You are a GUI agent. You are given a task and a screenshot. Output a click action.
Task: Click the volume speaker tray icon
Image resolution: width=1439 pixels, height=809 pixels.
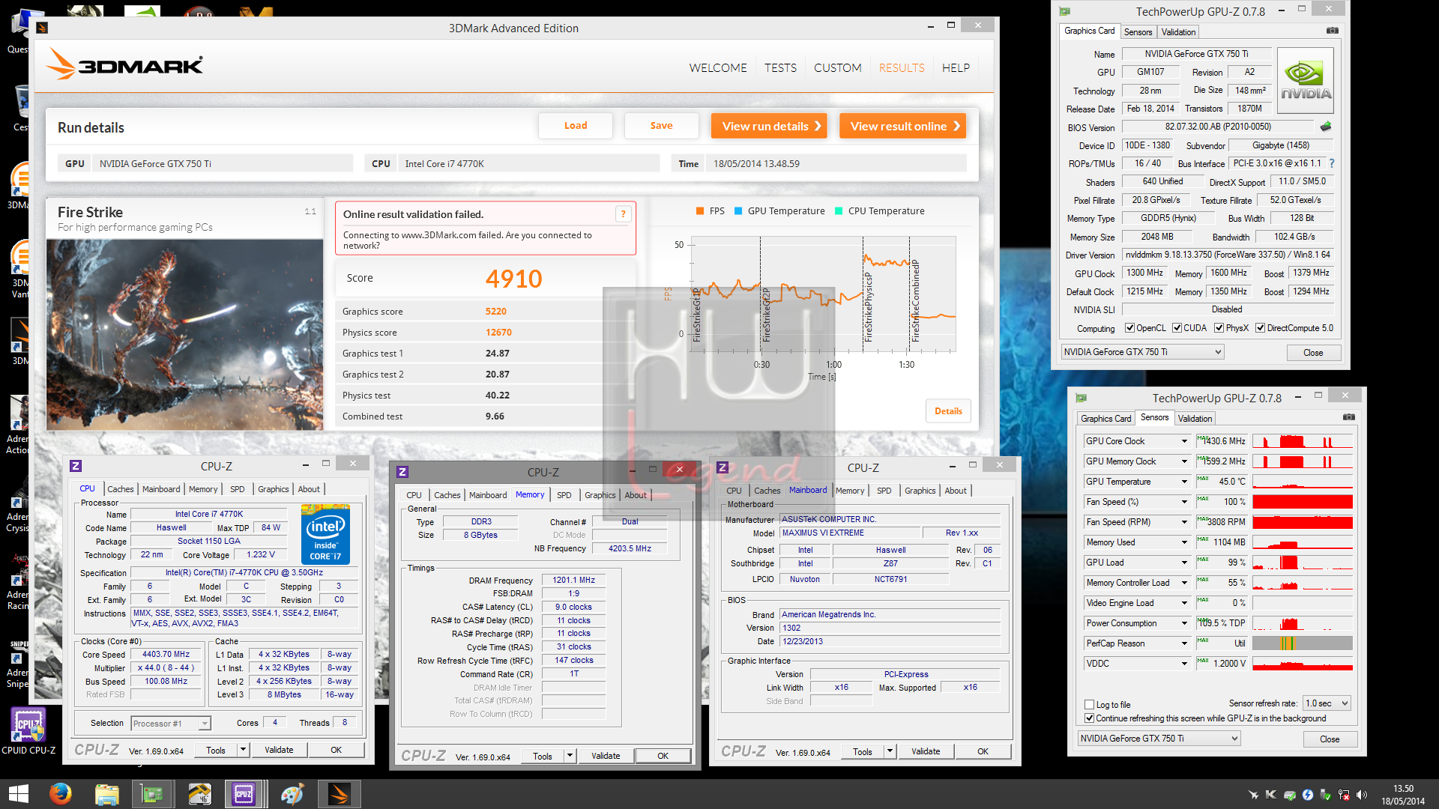coord(1362,795)
